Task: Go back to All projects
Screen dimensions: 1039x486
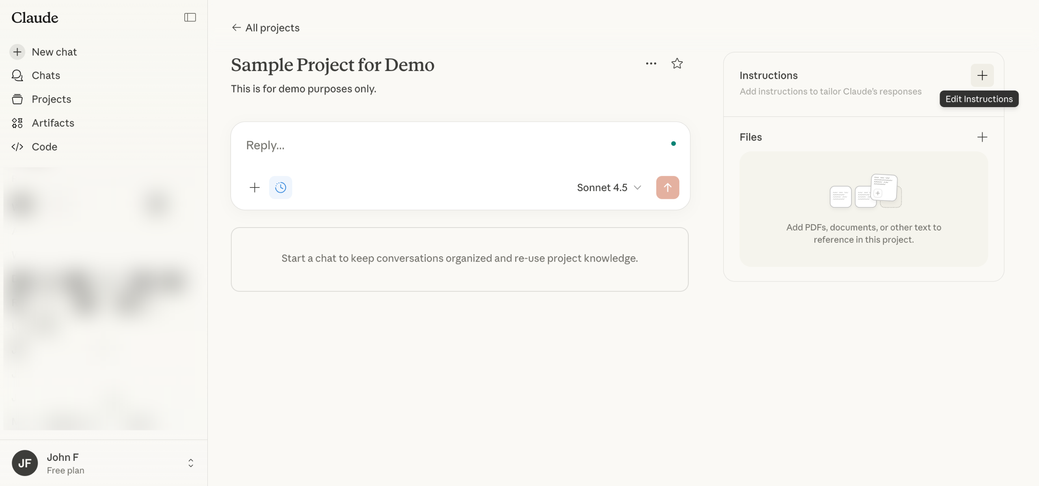Action: [x=265, y=28]
